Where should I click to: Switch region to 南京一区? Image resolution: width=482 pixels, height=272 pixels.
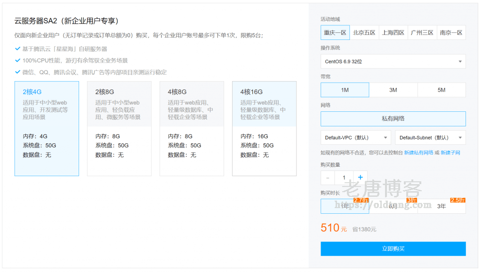451,32
